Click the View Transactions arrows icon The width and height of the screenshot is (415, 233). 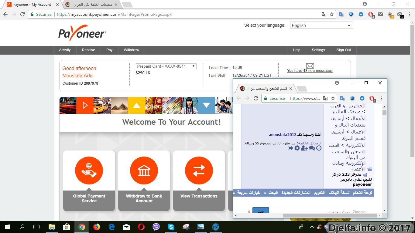(199, 171)
